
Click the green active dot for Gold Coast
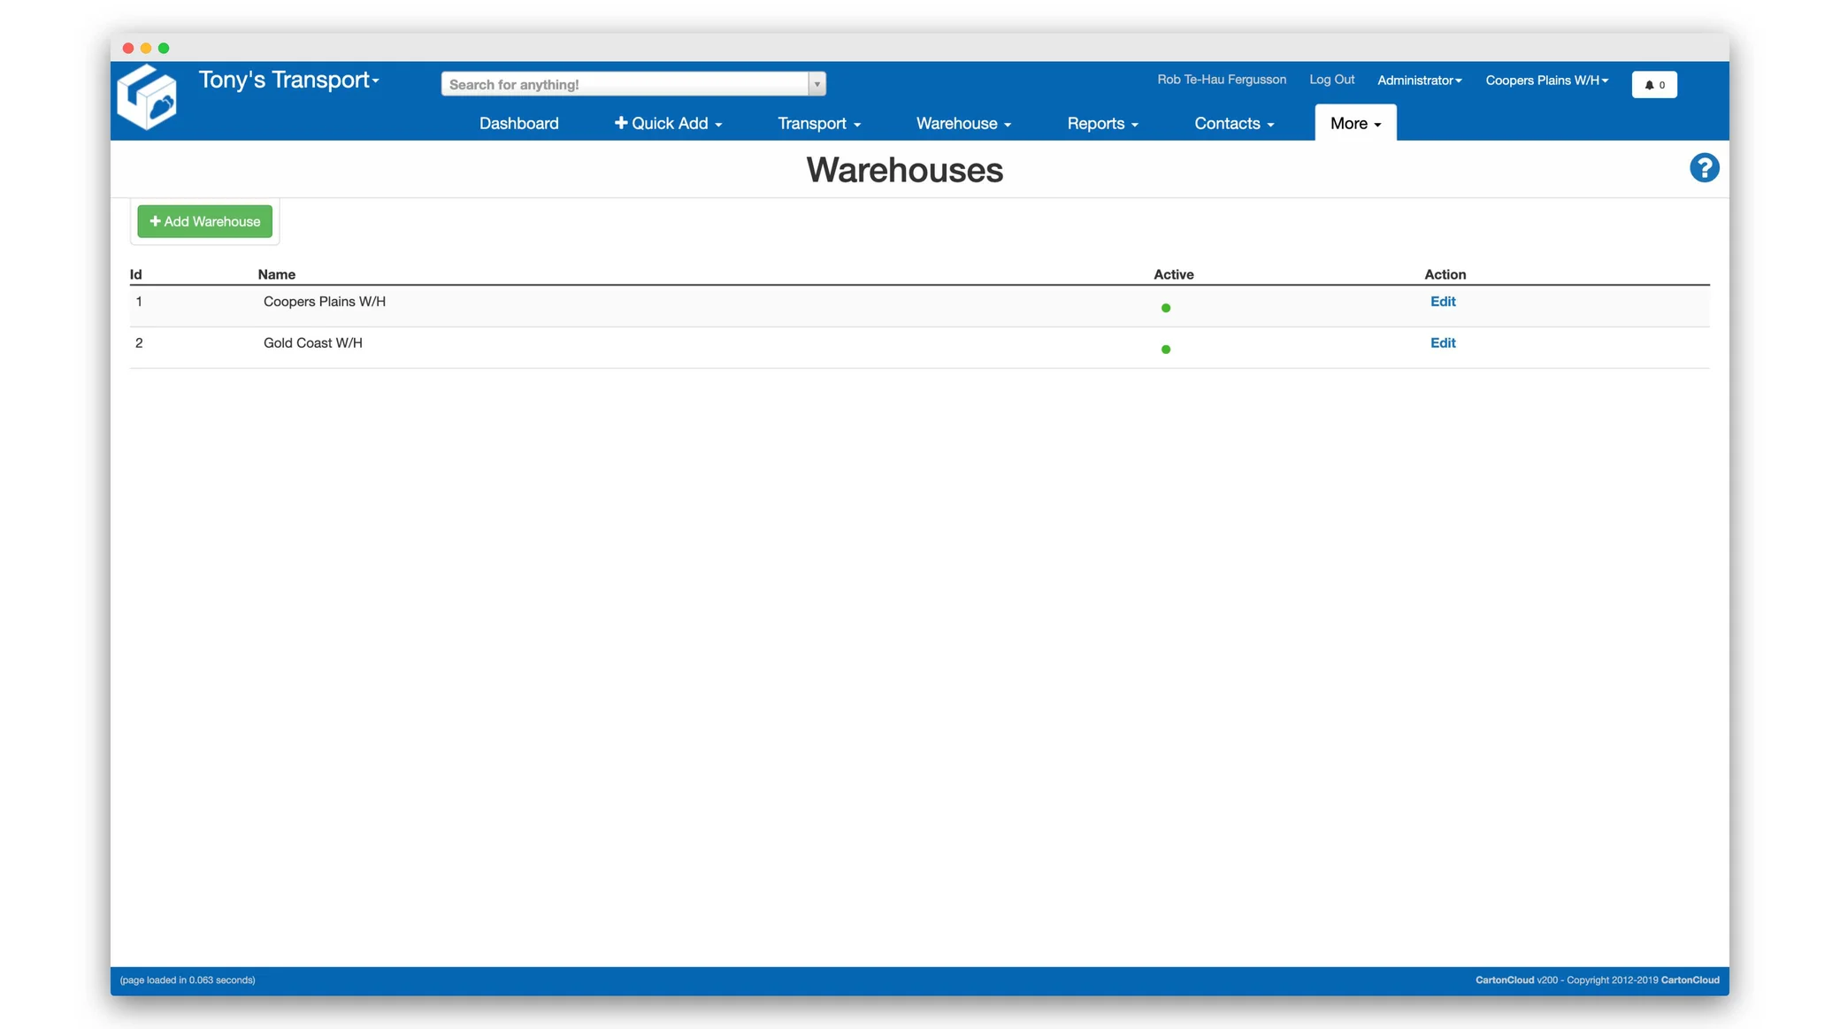pyautogui.click(x=1165, y=349)
